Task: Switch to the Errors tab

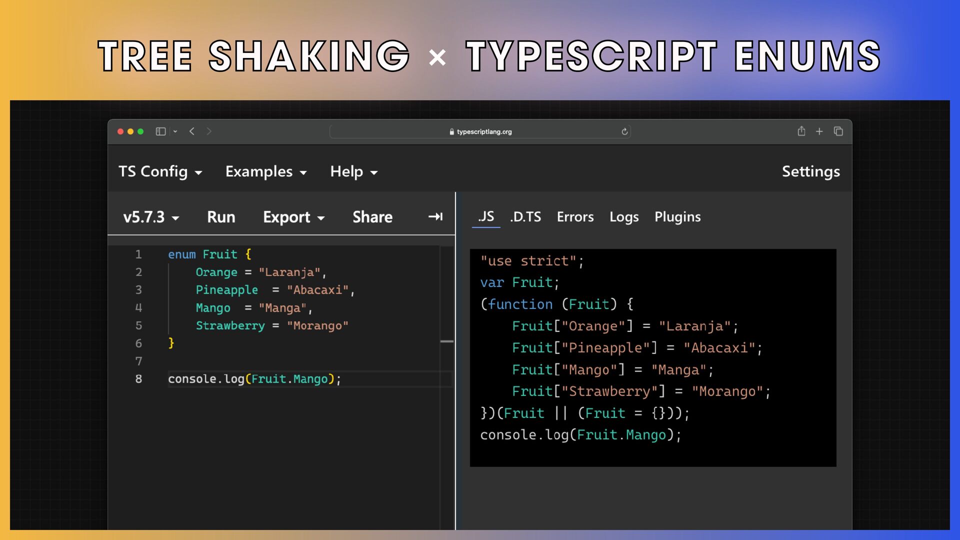Action: [575, 216]
